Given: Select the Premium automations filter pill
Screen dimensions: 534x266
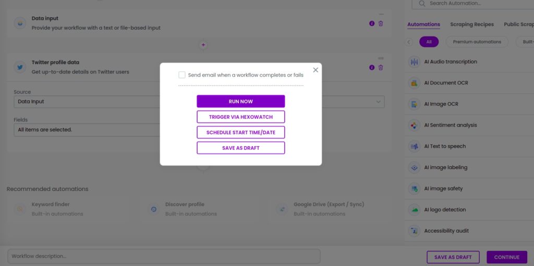Looking at the screenshot, I should pyautogui.click(x=477, y=42).
